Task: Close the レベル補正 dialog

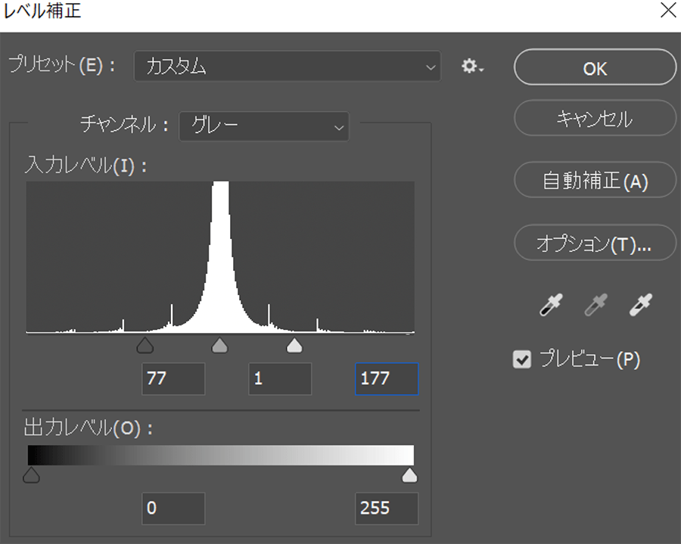Action: tap(668, 11)
